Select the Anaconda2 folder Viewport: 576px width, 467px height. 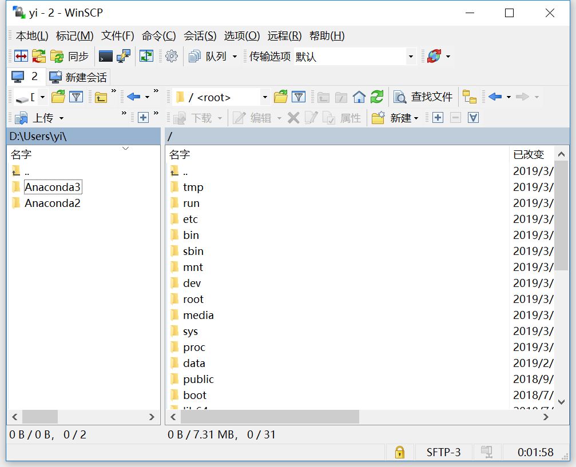click(x=53, y=203)
